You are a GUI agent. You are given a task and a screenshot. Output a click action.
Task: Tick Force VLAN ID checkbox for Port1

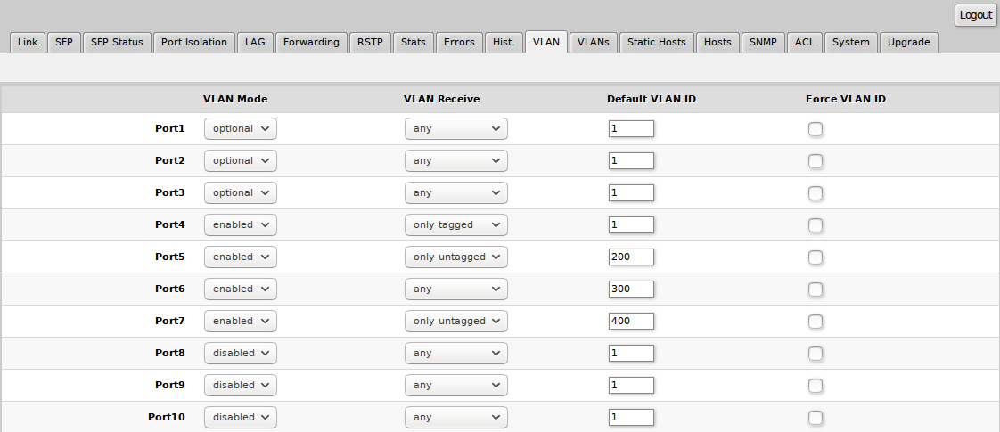[816, 129]
